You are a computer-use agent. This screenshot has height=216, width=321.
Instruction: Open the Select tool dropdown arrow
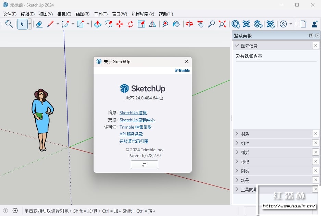point(30,24)
